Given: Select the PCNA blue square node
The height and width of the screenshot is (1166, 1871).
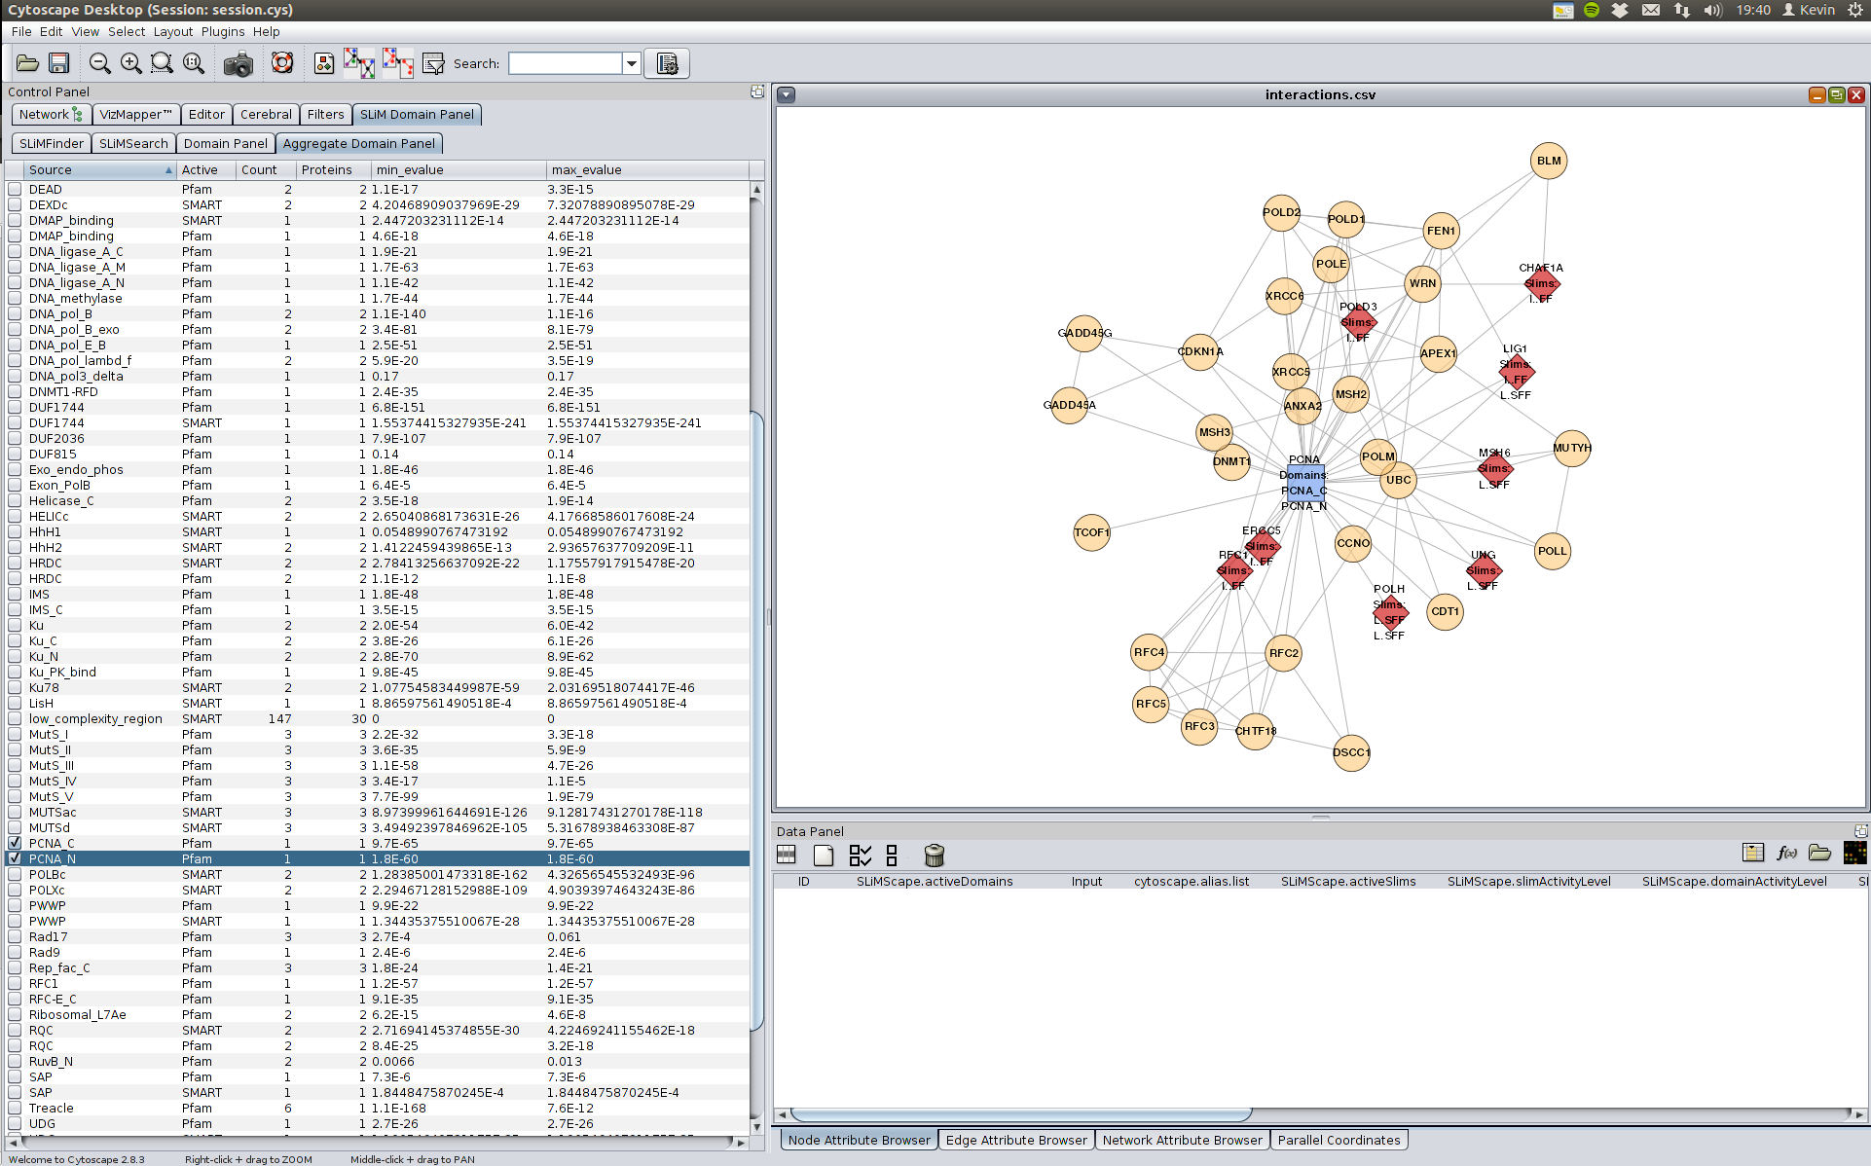Looking at the screenshot, I should pos(1303,484).
